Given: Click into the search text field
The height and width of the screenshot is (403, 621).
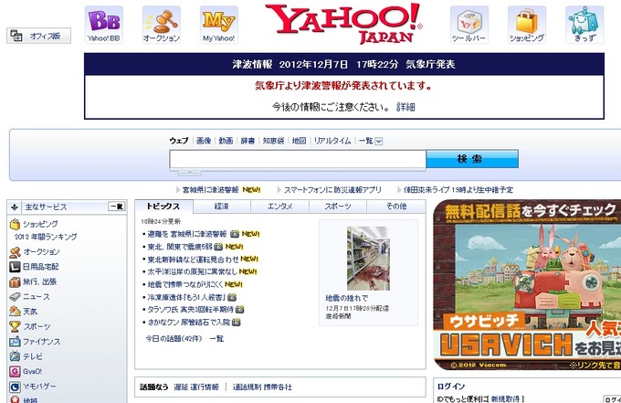Looking at the screenshot, I should coord(298,159).
